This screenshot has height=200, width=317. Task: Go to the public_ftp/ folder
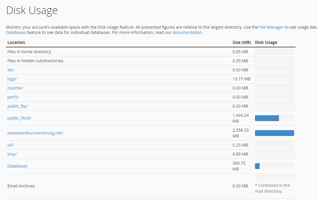tap(17, 106)
